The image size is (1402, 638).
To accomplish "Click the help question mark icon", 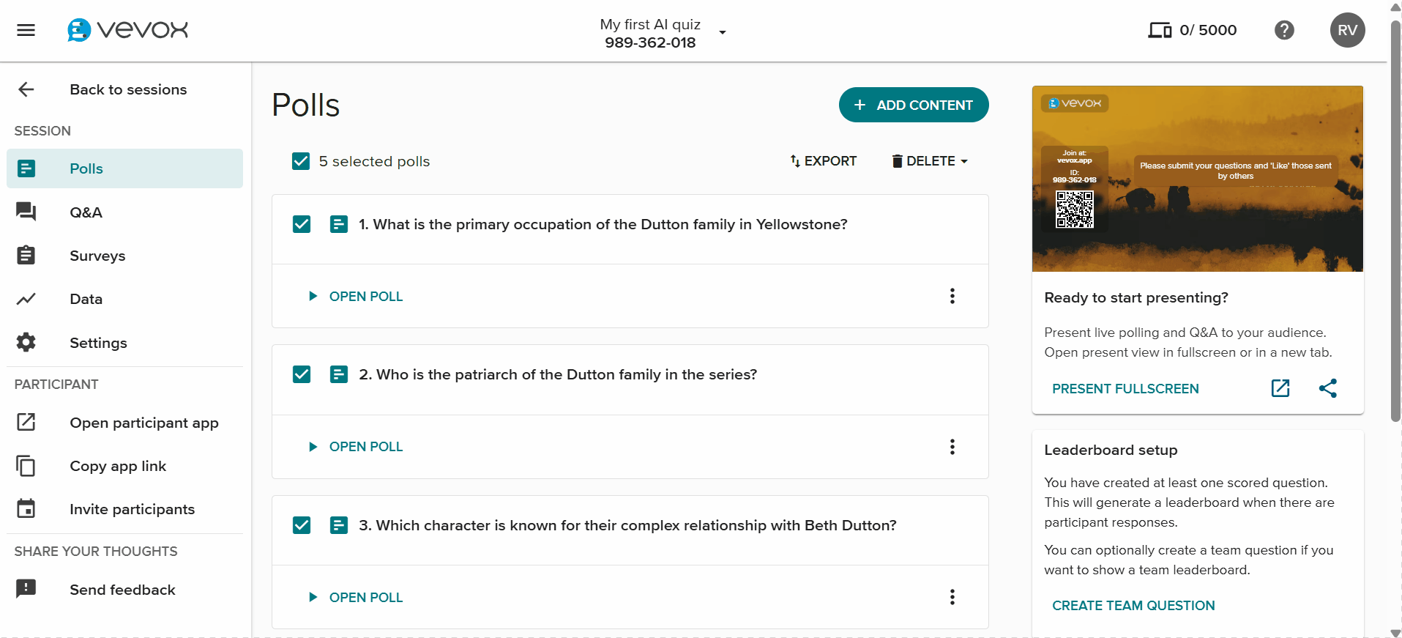I will [x=1284, y=30].
